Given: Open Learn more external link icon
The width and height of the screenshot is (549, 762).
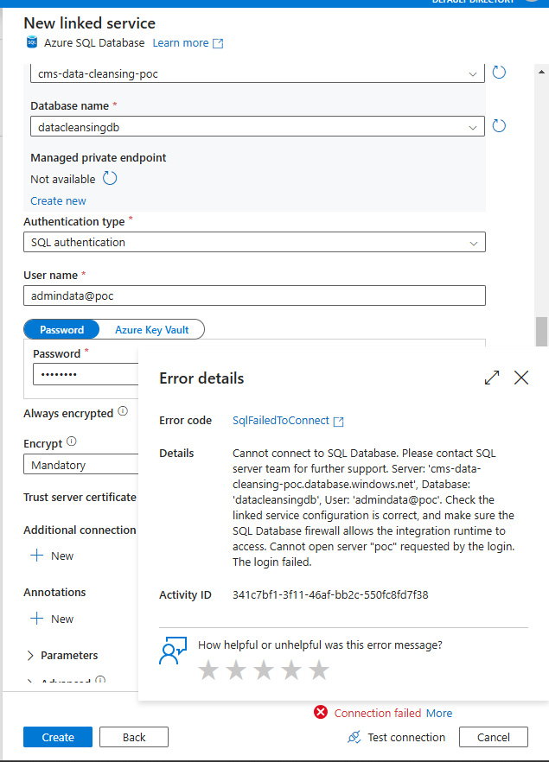Looking at the screenshot, I should [219, 43].
